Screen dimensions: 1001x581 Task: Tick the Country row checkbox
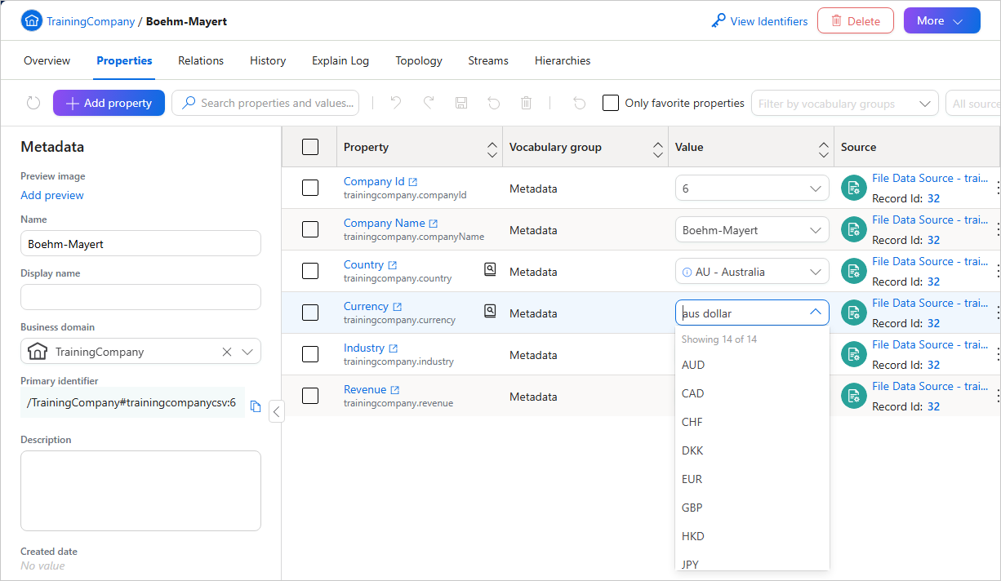click(310, 271)
